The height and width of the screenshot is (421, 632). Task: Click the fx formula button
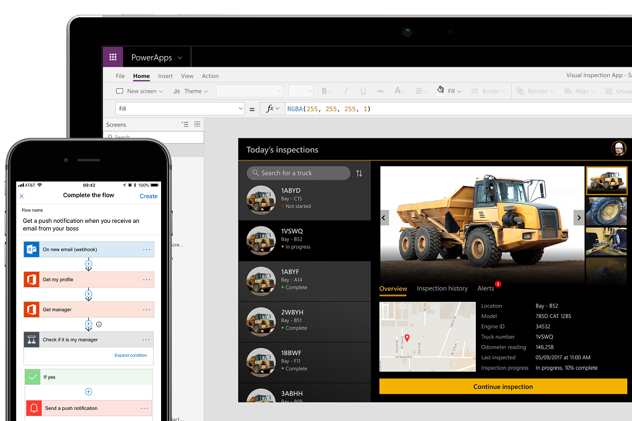(x=272, y=109)
